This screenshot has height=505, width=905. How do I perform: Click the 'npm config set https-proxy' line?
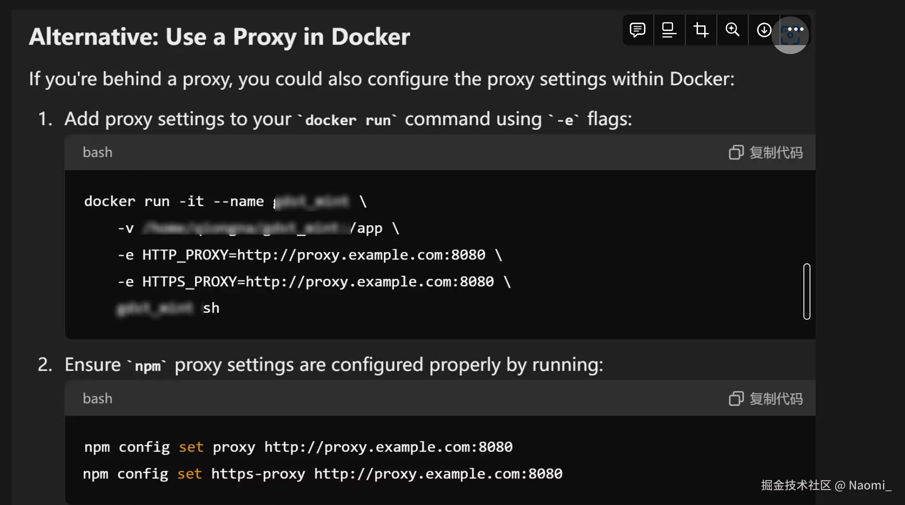[323, 473]
